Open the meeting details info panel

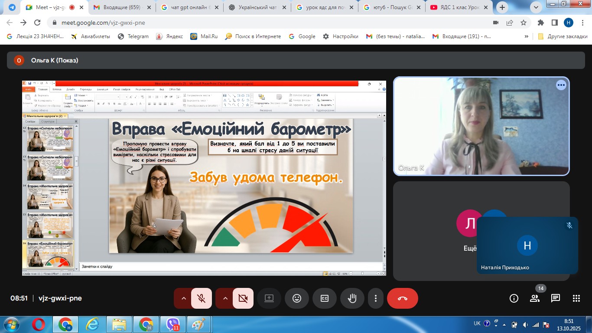(x=514, y=298)
